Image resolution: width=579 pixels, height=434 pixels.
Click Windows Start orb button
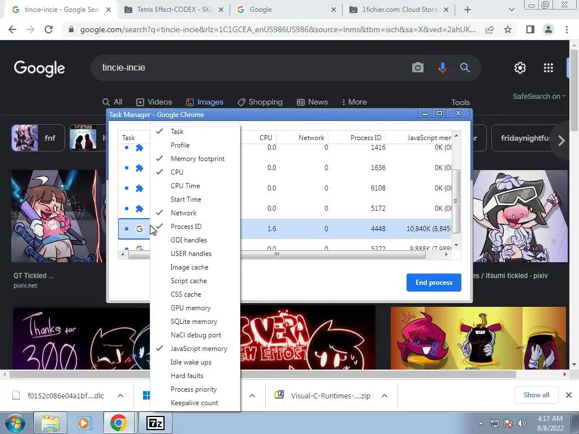pyautogui.click(x=15, y=423)
